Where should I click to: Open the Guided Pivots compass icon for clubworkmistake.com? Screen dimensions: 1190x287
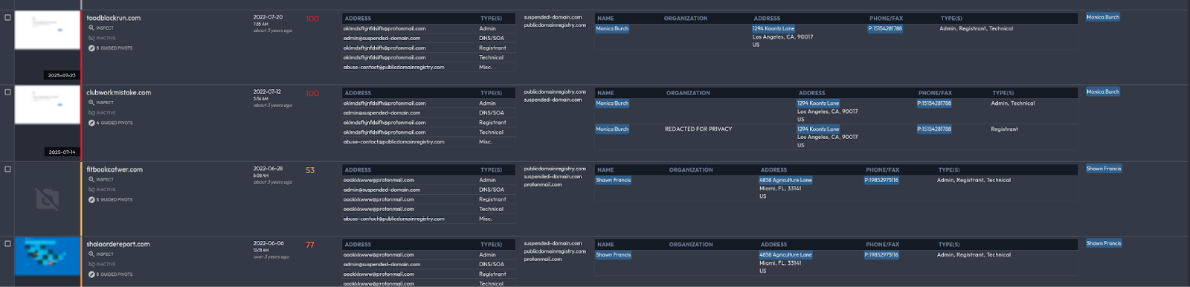pos(91,123)
